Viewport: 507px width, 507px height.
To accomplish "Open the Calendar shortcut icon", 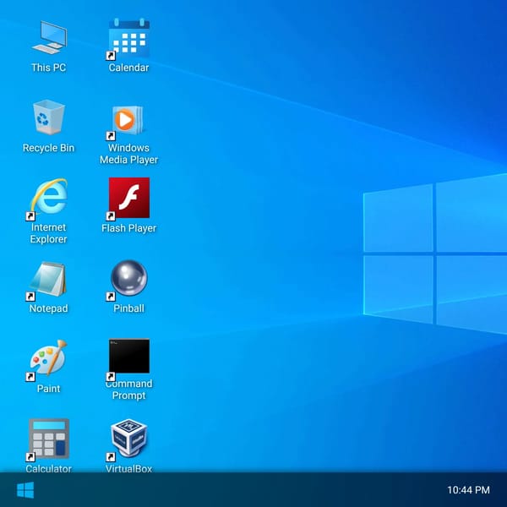I will click(129, 38).
